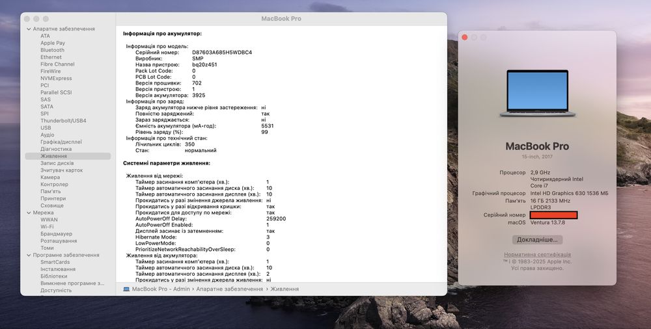
Task: Select Брандмауер entry
Action: pos(56,234)
